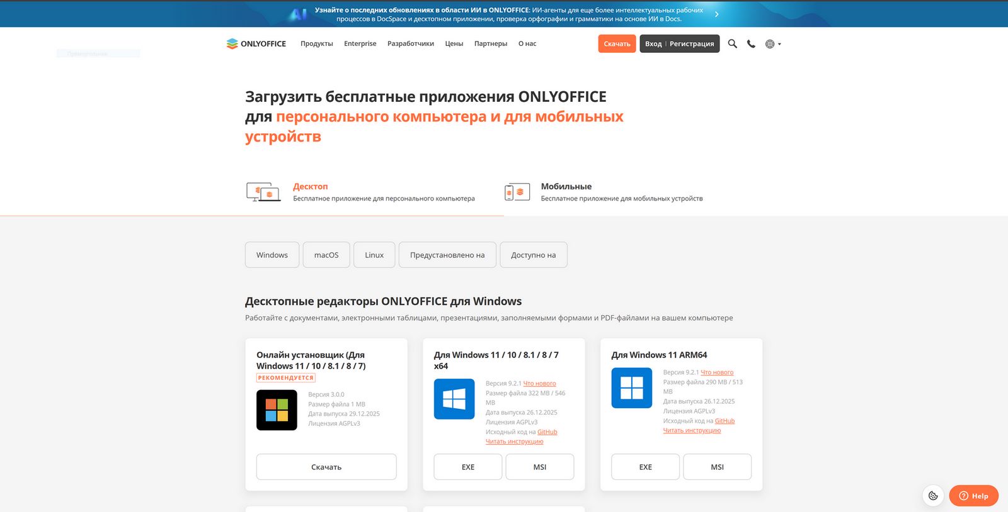Open the search magnifier icon
The height and width of the screenshot is (512, 1008).
[732, 43]
